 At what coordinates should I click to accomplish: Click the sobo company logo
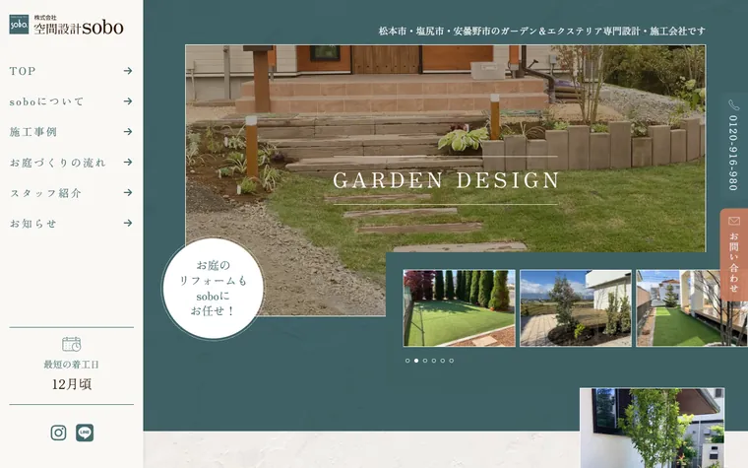click(x=66, y=25)
